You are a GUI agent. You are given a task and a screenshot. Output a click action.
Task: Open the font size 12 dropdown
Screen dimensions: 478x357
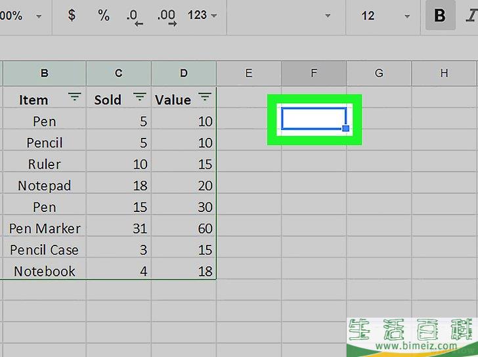(407, 16)
